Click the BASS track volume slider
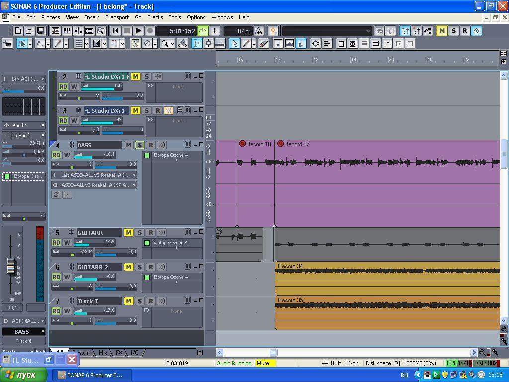 94,155
